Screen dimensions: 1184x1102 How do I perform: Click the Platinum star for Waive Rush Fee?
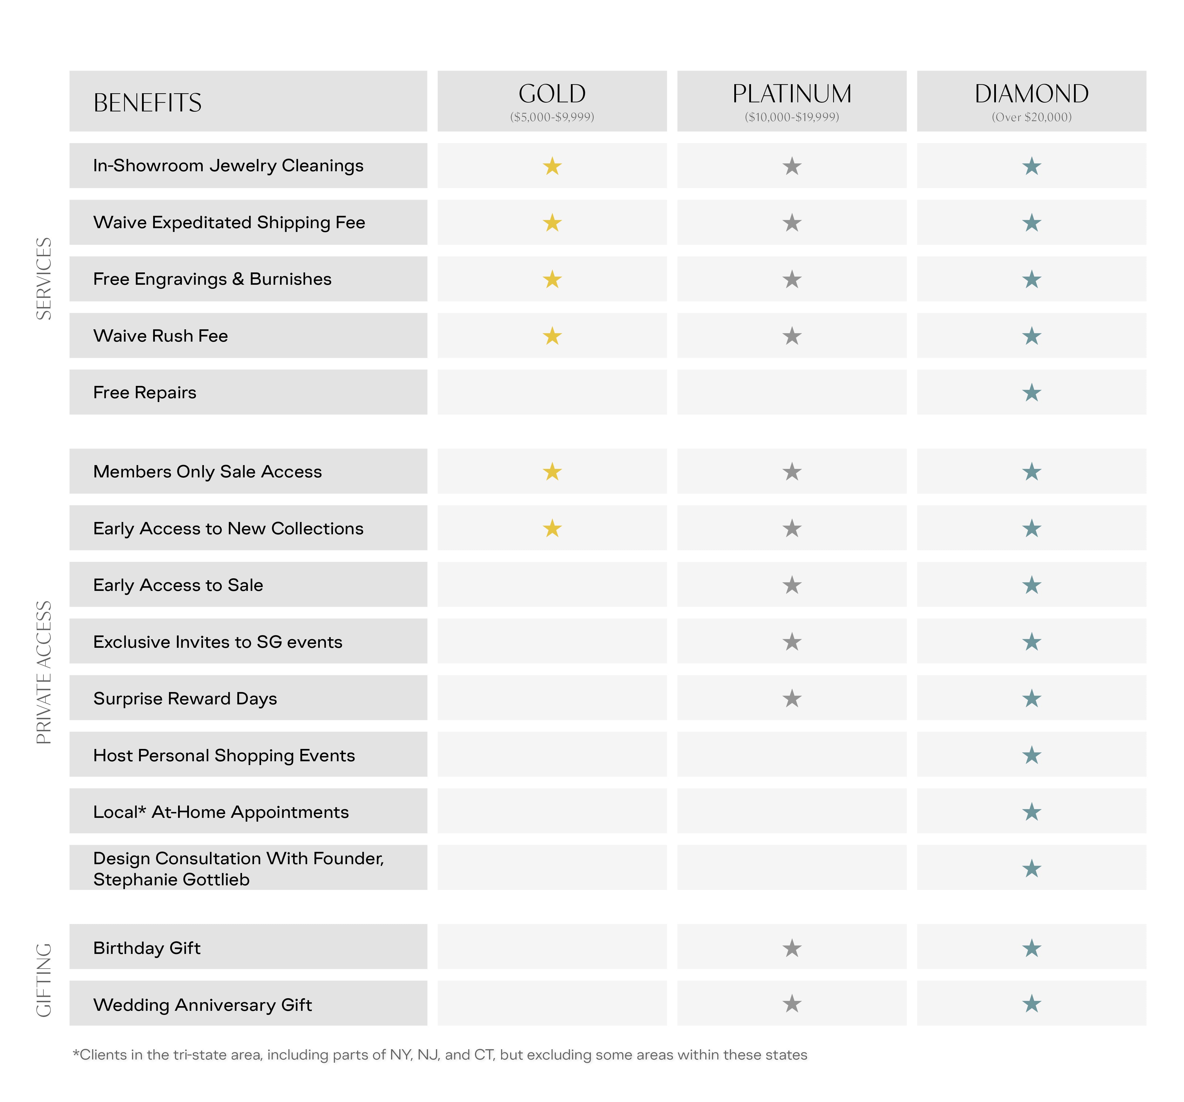point(791,336)
